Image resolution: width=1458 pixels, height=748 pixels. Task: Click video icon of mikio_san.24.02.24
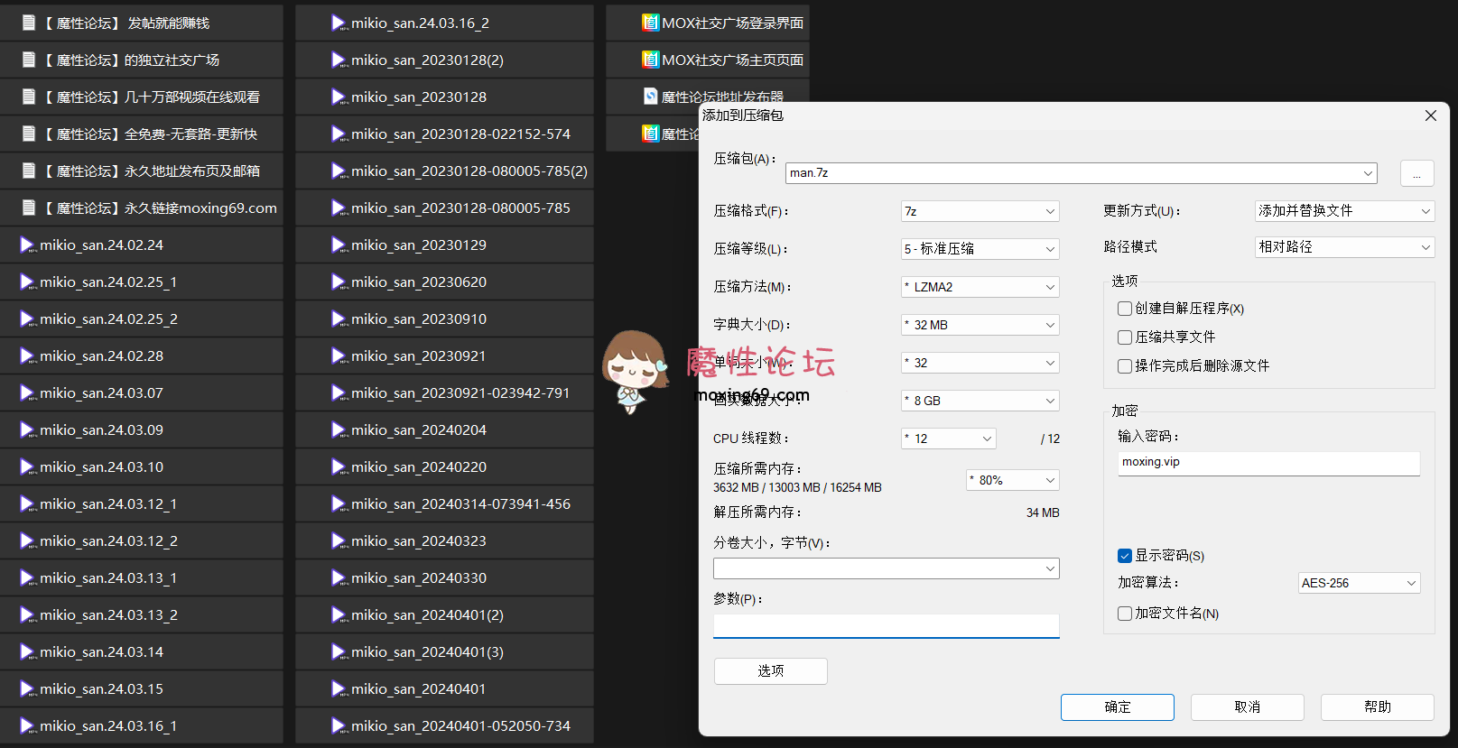coord(27,245)
